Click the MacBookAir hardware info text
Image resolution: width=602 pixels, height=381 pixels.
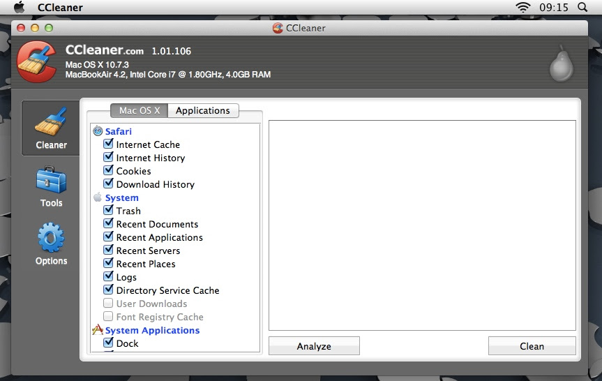click(168, 75)
